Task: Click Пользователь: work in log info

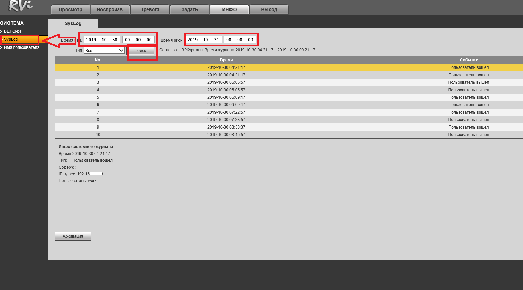Action: pyautogui.click(x=78, y=181)
